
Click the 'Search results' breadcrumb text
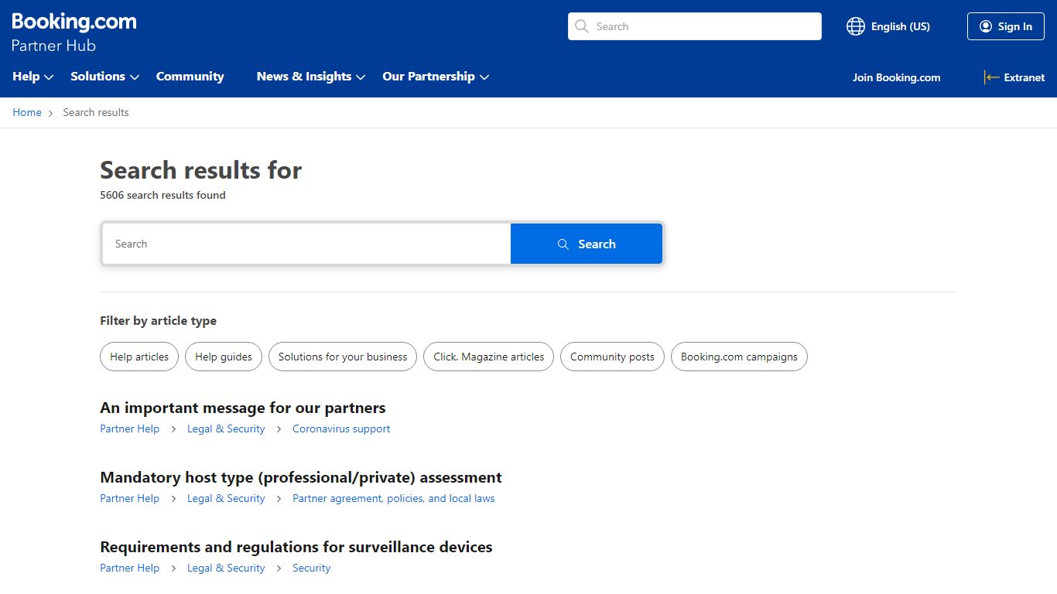[x=96, y=112]
